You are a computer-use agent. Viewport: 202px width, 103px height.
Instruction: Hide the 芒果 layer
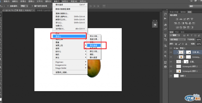click(171, 62)
